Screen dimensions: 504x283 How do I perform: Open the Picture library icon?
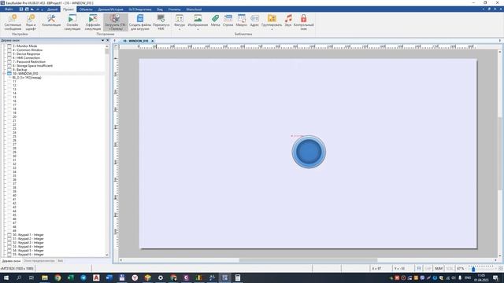coord(198,19)
